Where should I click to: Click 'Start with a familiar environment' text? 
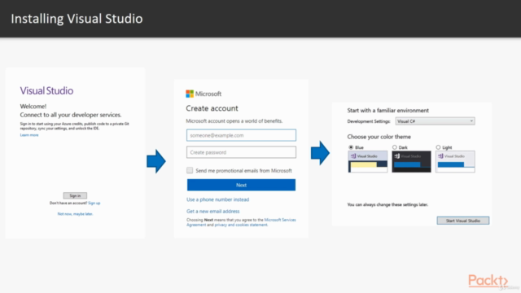(387, 111)
